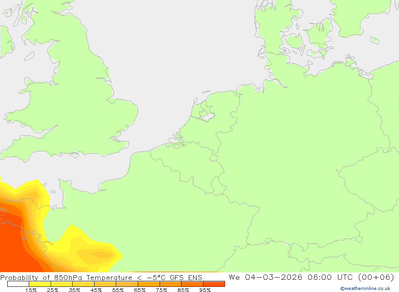The image size is (399, 292).
Task: Click the 25% legend label
Action: [52, 290]
